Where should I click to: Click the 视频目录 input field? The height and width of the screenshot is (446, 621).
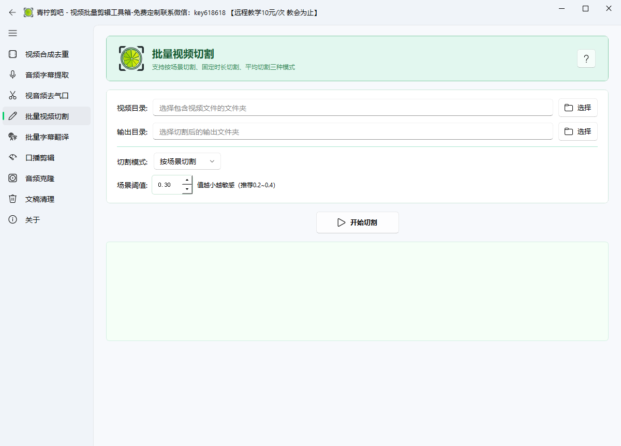[353, 108]
